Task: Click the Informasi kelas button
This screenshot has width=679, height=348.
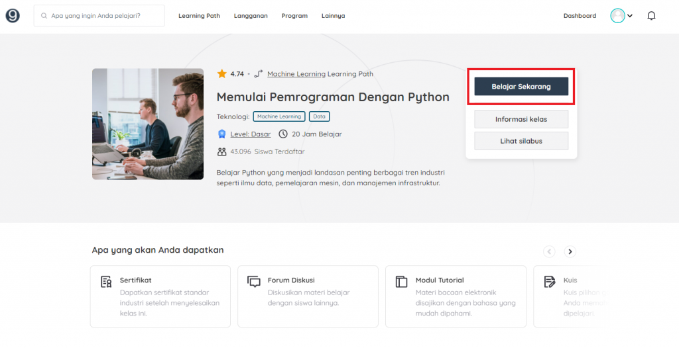Action: pyautogui.click(x=521, y=119)
